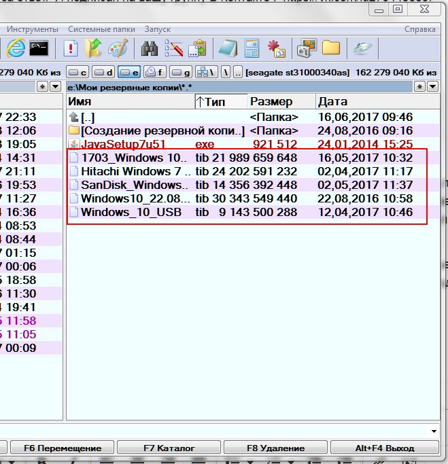Open left panel directory hotlist asterisk button
Viewport: 448px width, 464px height.
point(42,86)
